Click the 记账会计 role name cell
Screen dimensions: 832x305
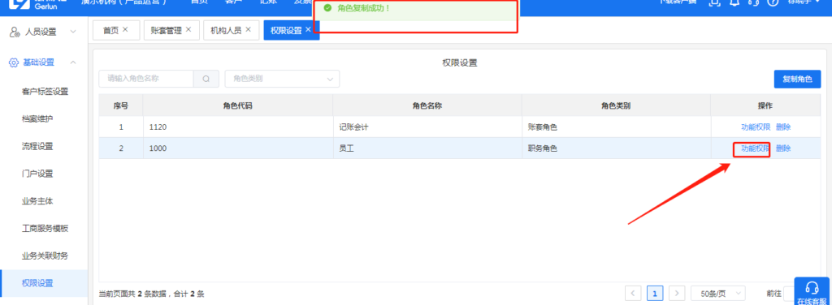pos(427,127)
